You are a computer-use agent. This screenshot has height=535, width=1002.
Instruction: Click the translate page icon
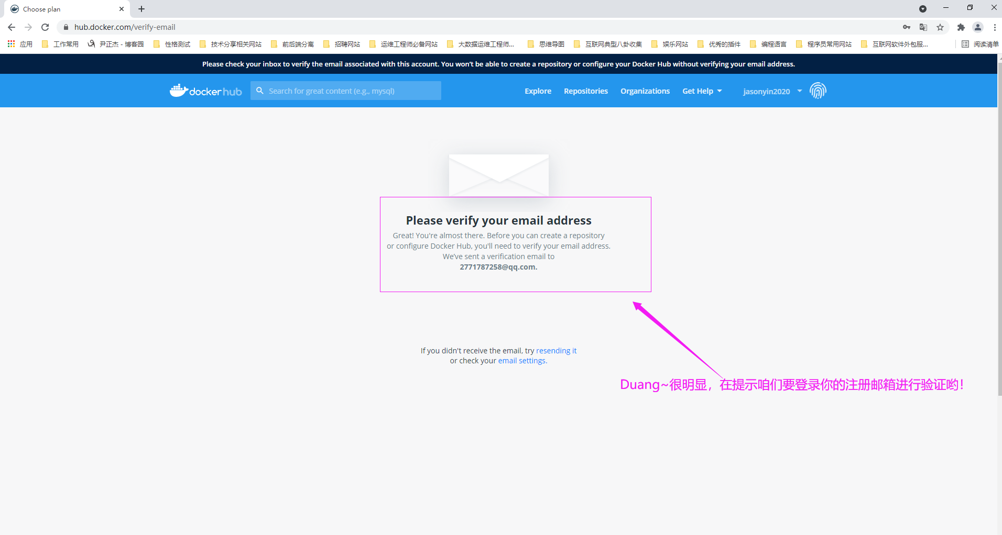pyautogui.click(x=923, y=27)
